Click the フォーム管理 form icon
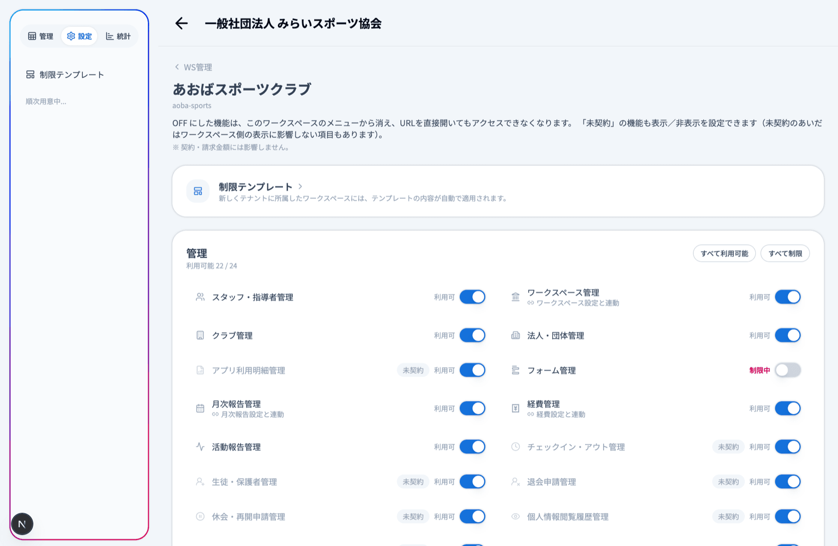This screenshot has width=838, height=546. pyautogui.click(x=515, y=371)
